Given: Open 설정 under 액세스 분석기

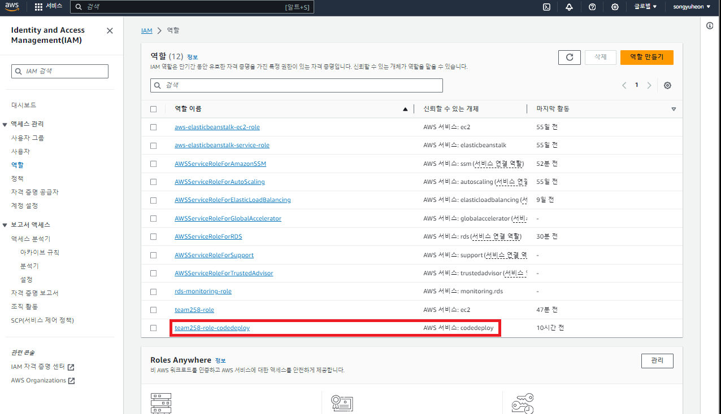Looking at the screenshot, I should tap(26, 279).
